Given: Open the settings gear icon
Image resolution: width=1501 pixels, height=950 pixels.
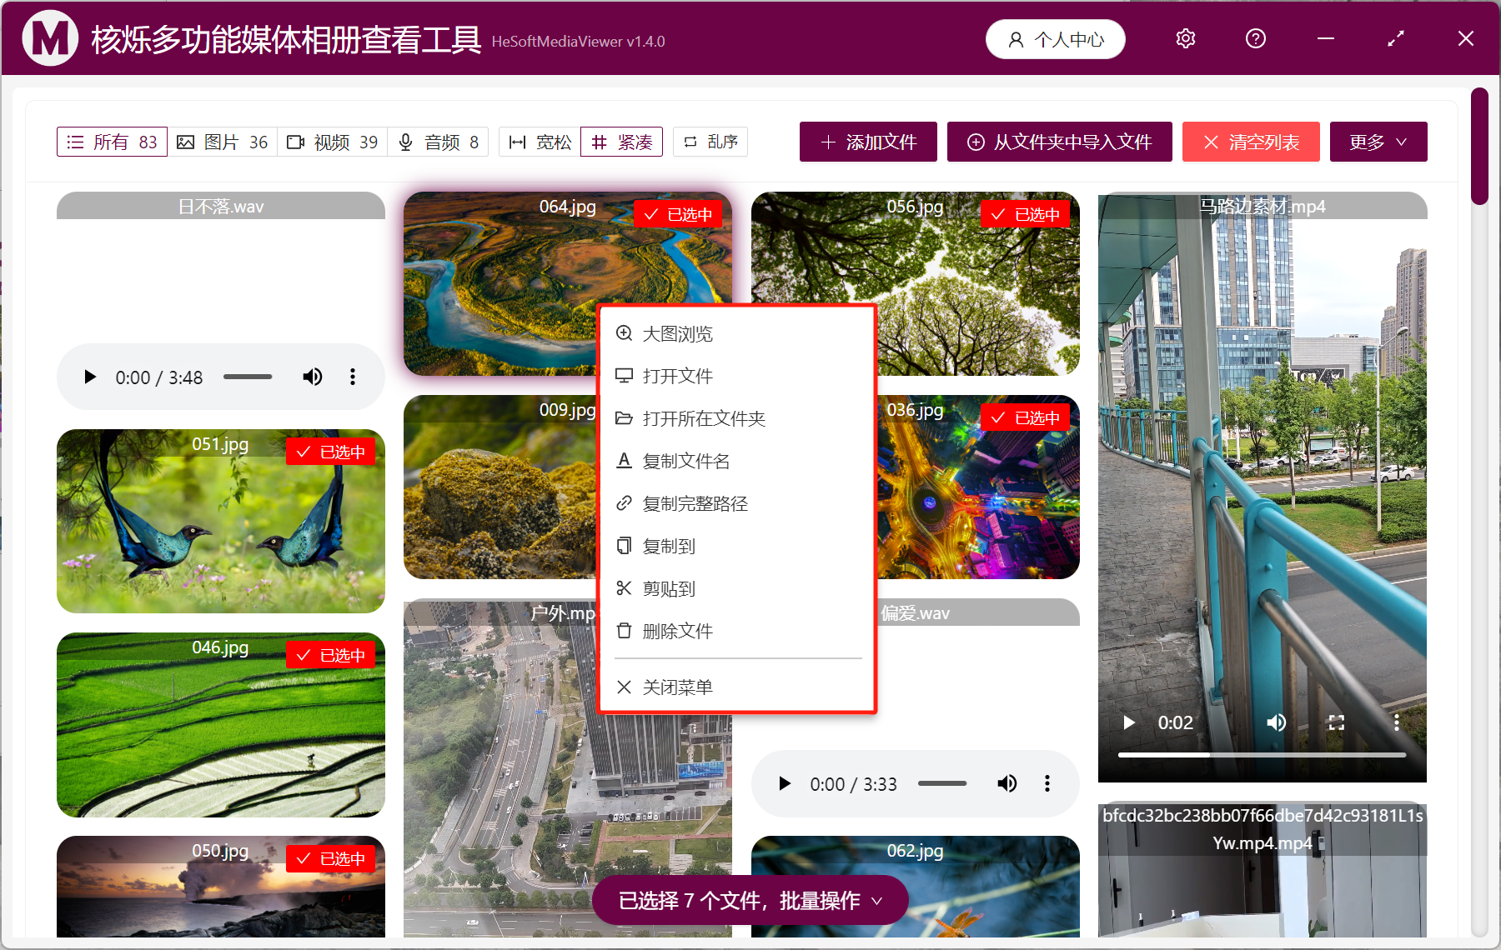Looking at the screenshot, I should click(1185, 38).
